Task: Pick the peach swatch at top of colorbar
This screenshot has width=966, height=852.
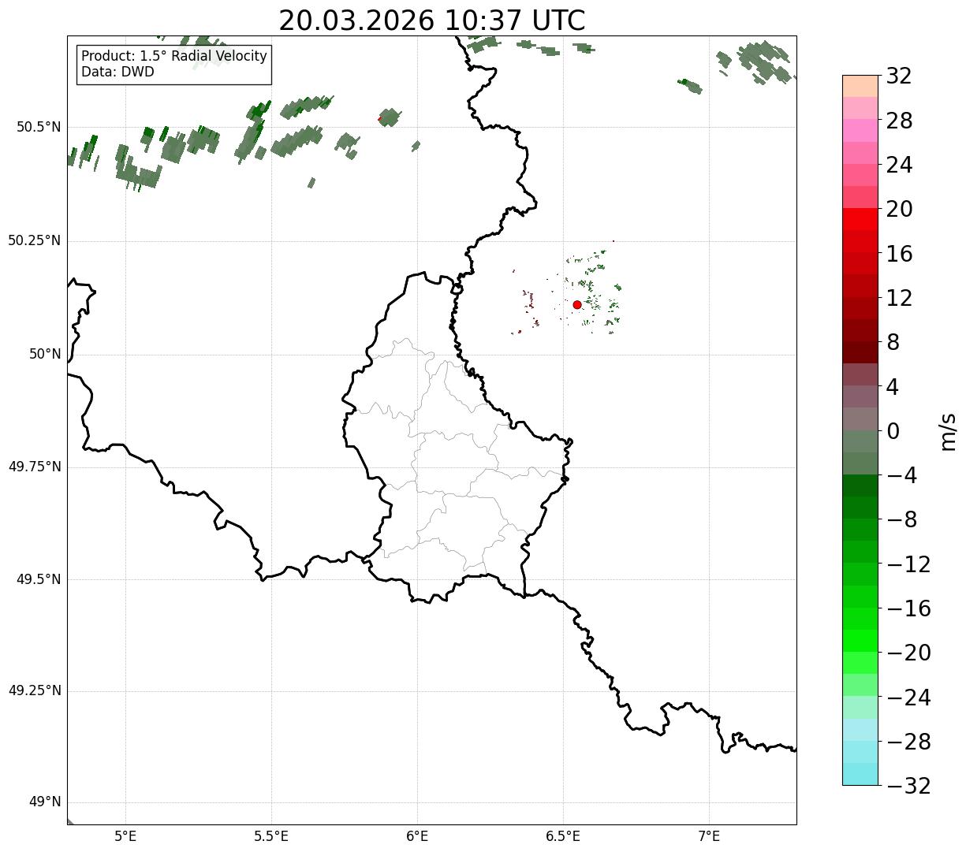Action: click(860, 86)
